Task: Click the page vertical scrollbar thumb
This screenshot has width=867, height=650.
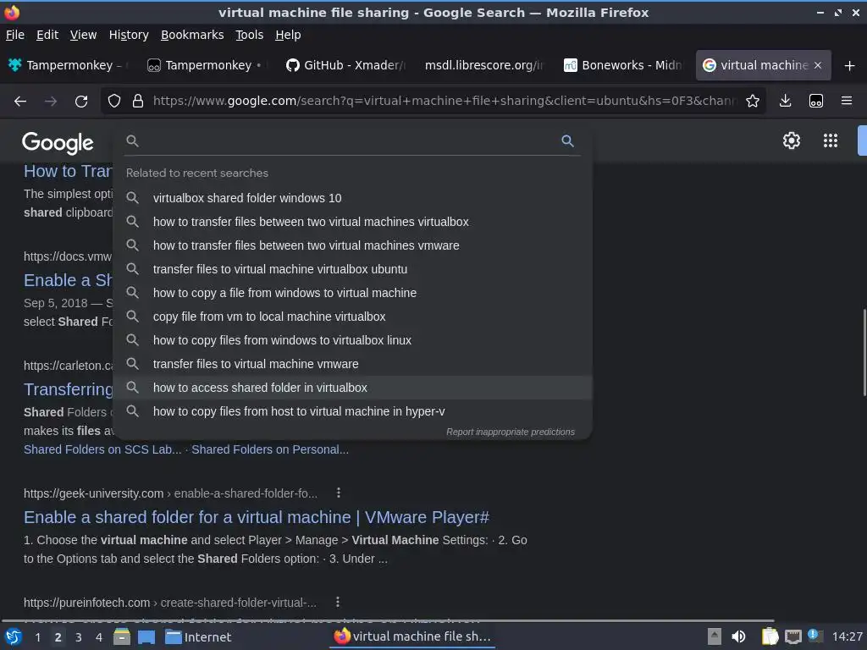Action: click(x=864, y=353)
